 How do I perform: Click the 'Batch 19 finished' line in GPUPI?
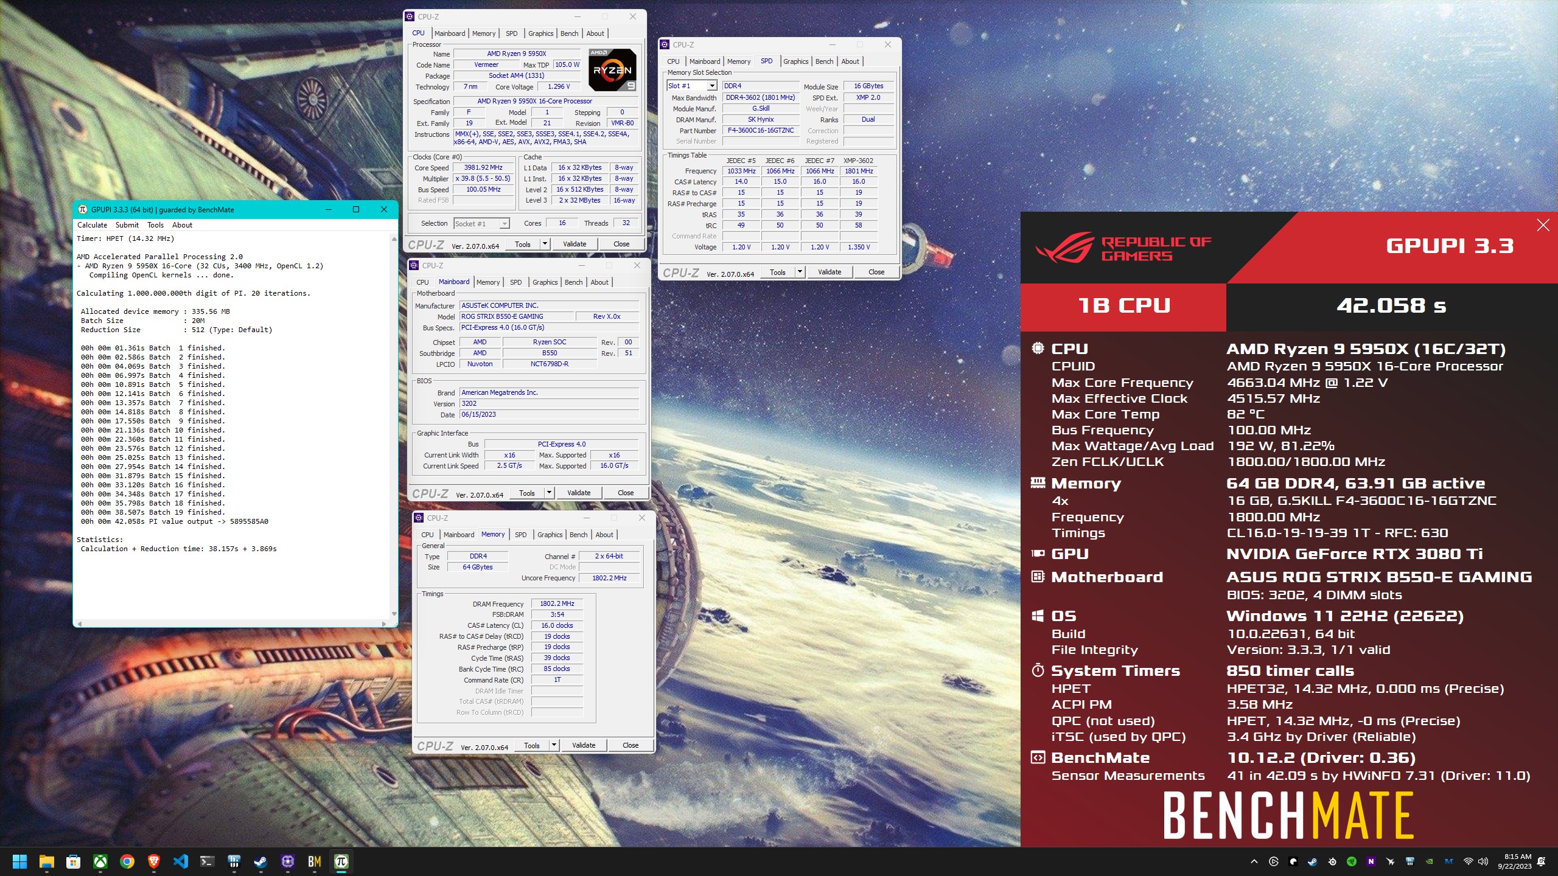tap(153, 512)
